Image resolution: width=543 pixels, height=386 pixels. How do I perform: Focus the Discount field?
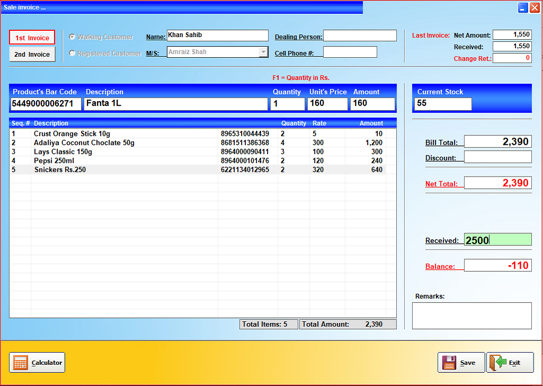click(497, 156)
